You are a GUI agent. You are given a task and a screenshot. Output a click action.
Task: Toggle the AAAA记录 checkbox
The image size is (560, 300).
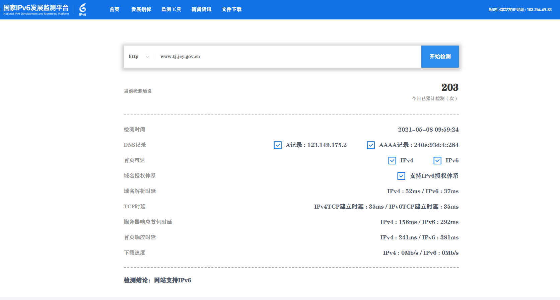point(371,145)
